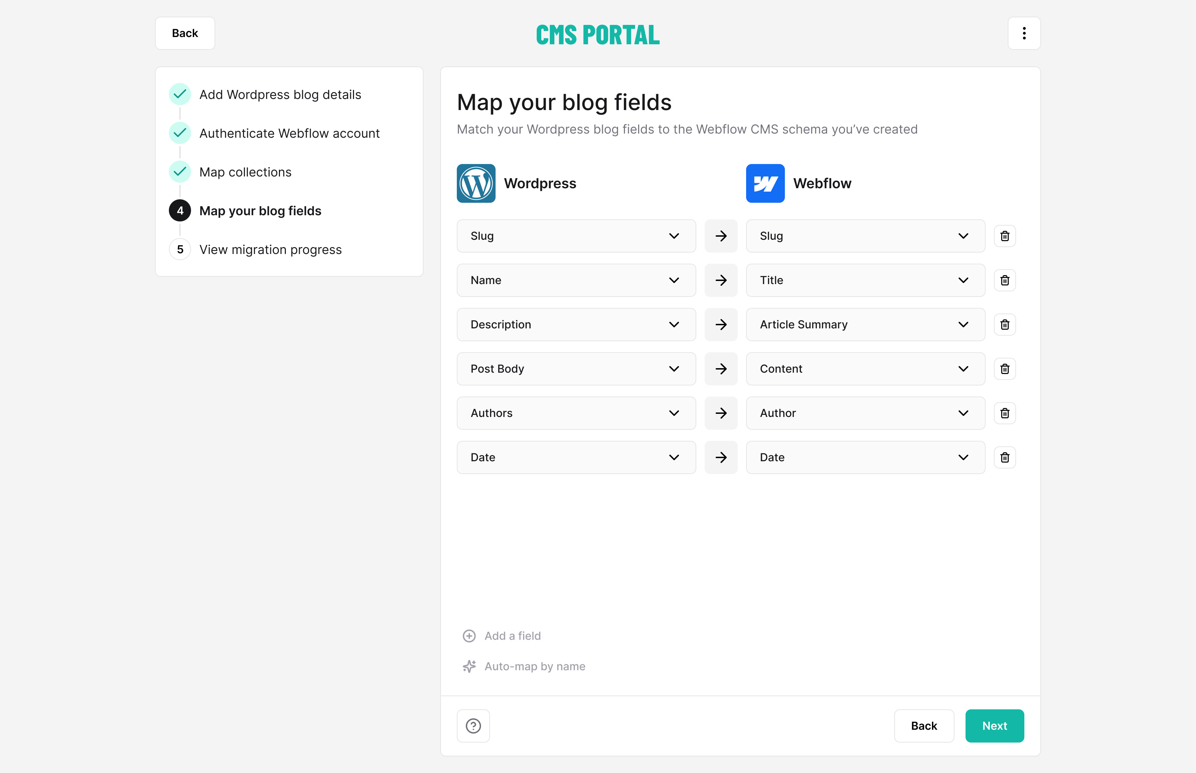Click the completed Authenticate Webflow account step
Viewport: 1196px width, 773px height.
[289, 133]
